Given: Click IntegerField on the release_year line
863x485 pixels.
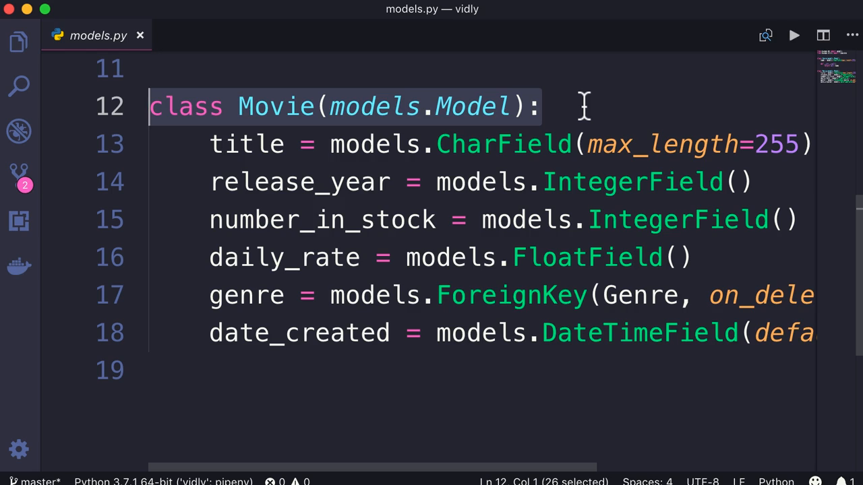Looking at the screenshot, I should tap(632, 182).
